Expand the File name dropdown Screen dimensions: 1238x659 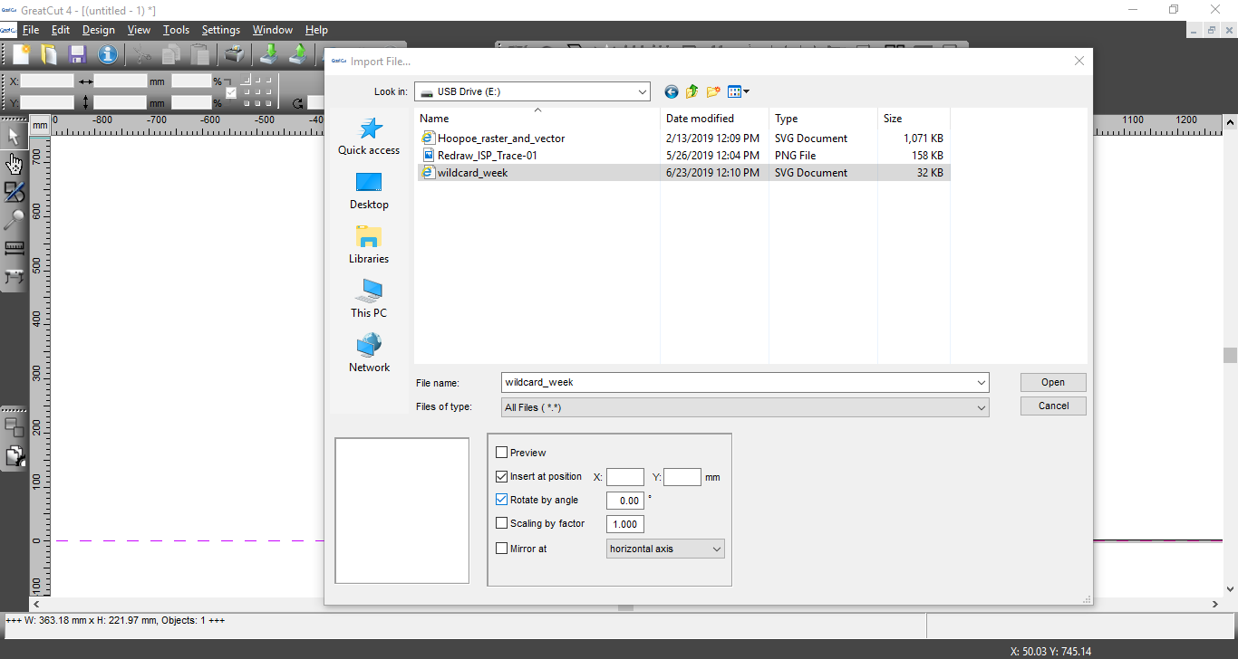[982, 382]
